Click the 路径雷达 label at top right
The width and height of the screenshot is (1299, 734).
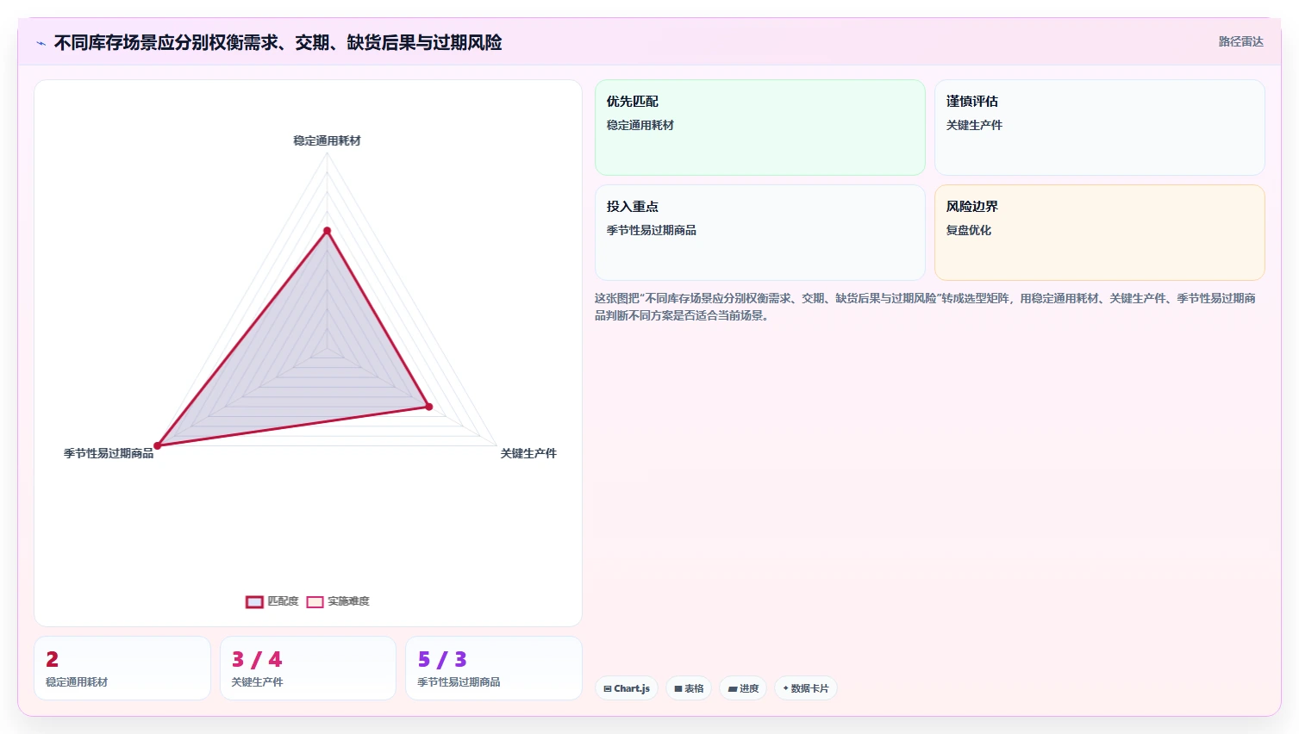(x=1240, y=41)
